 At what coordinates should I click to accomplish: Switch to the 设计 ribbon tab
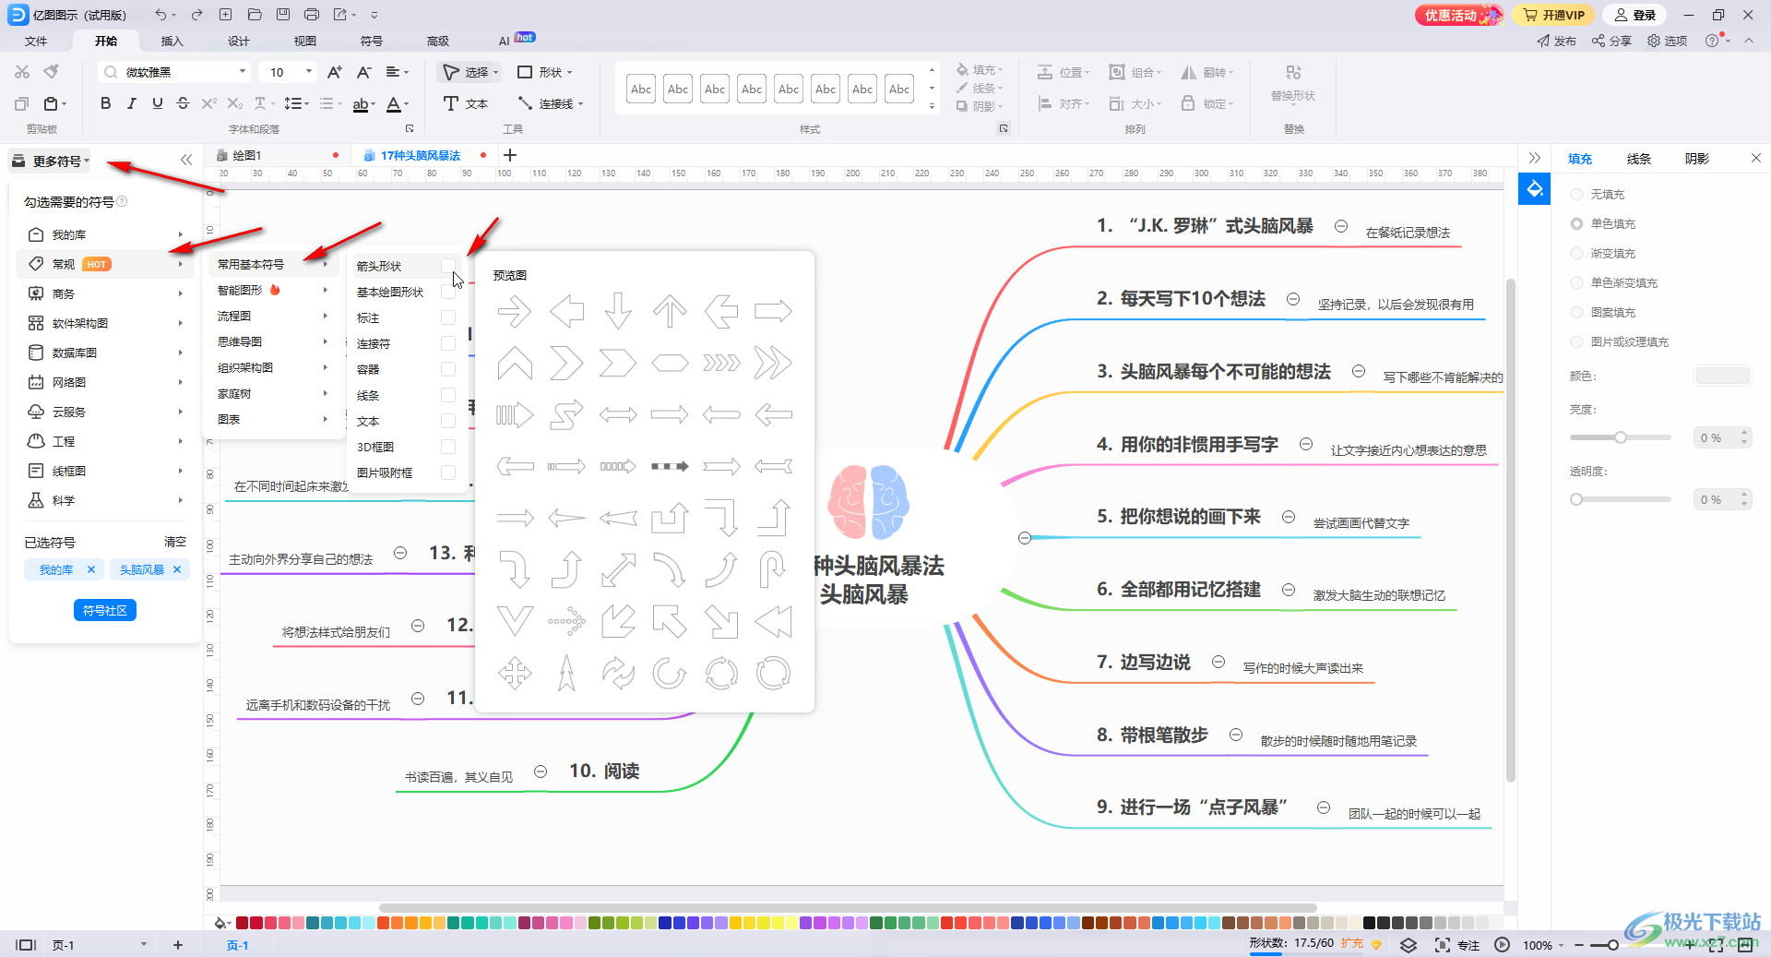point(238,41)
